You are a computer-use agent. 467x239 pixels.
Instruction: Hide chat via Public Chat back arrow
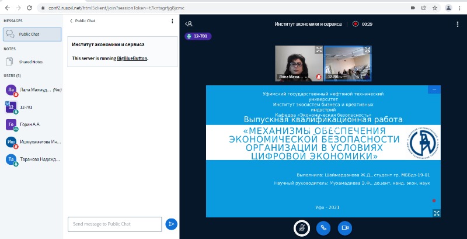(x=71, y=20)
